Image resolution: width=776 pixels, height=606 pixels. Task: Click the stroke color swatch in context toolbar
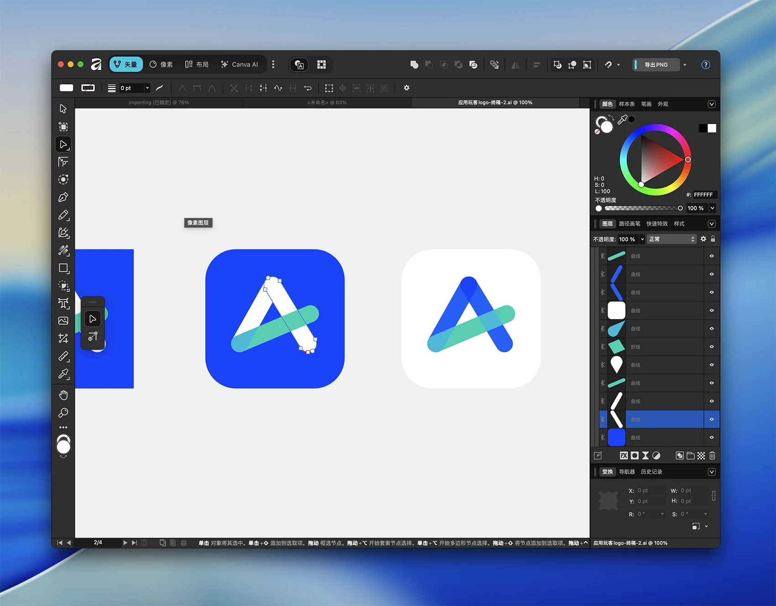(88, 88)
